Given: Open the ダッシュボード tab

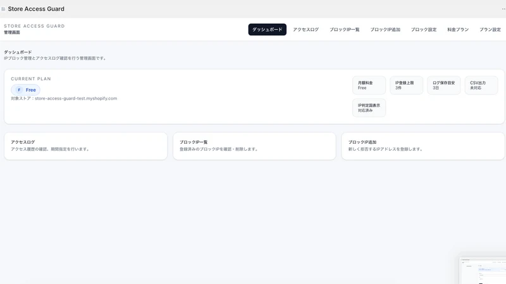Looking at the screenshot, I should [x=267, y=29].
